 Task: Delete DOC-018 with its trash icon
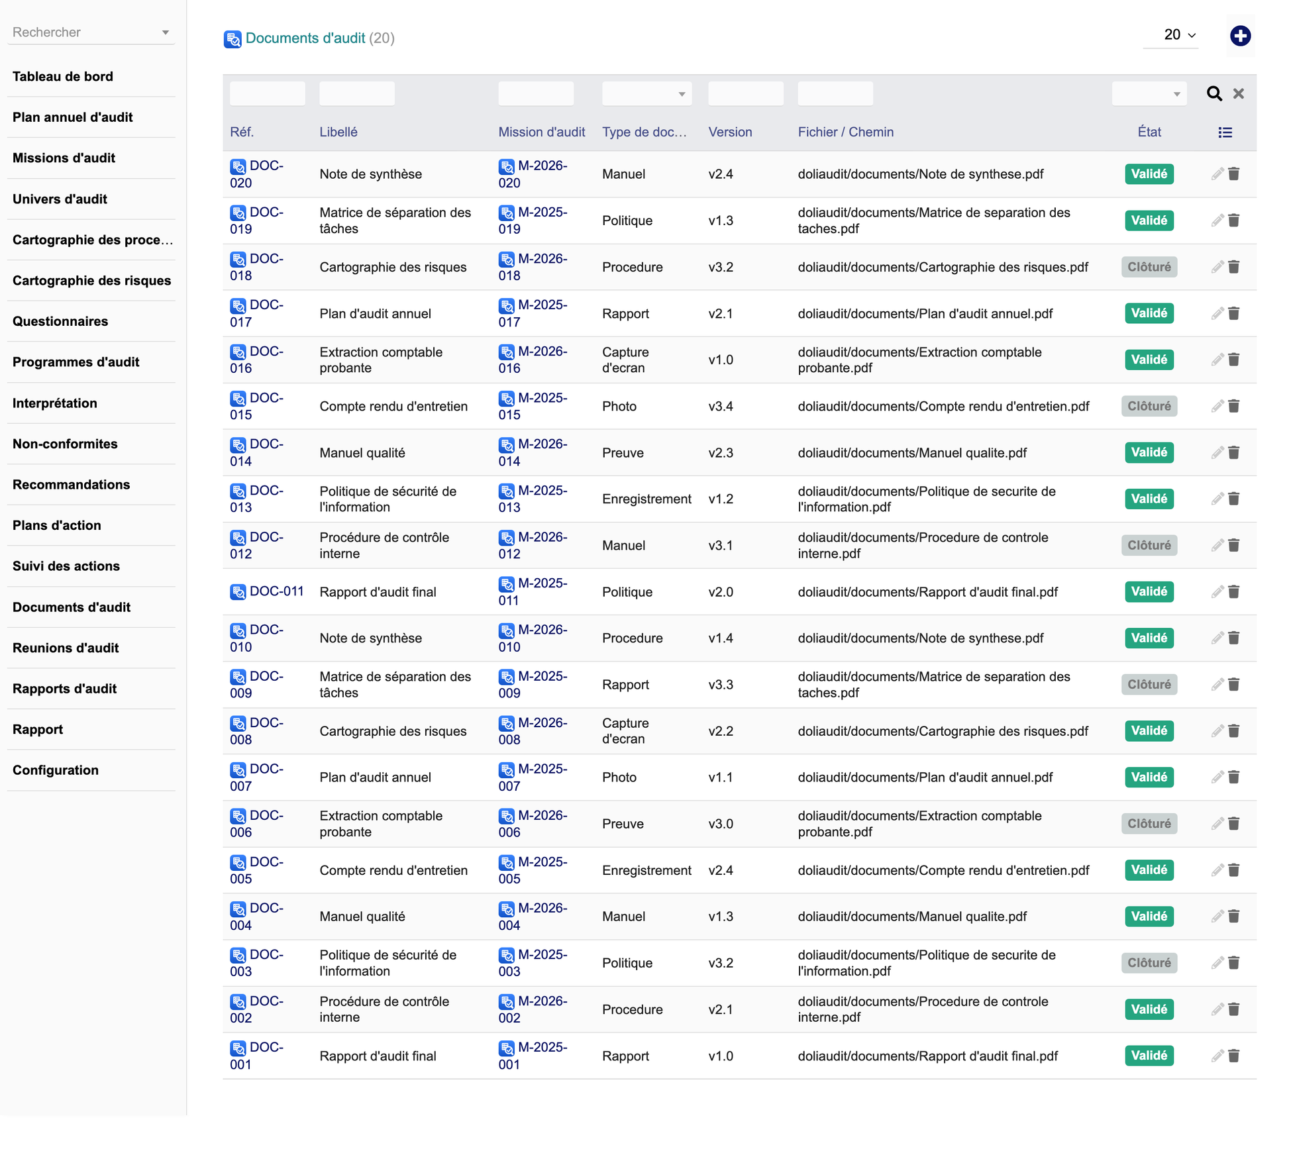tap(1233, 267)
